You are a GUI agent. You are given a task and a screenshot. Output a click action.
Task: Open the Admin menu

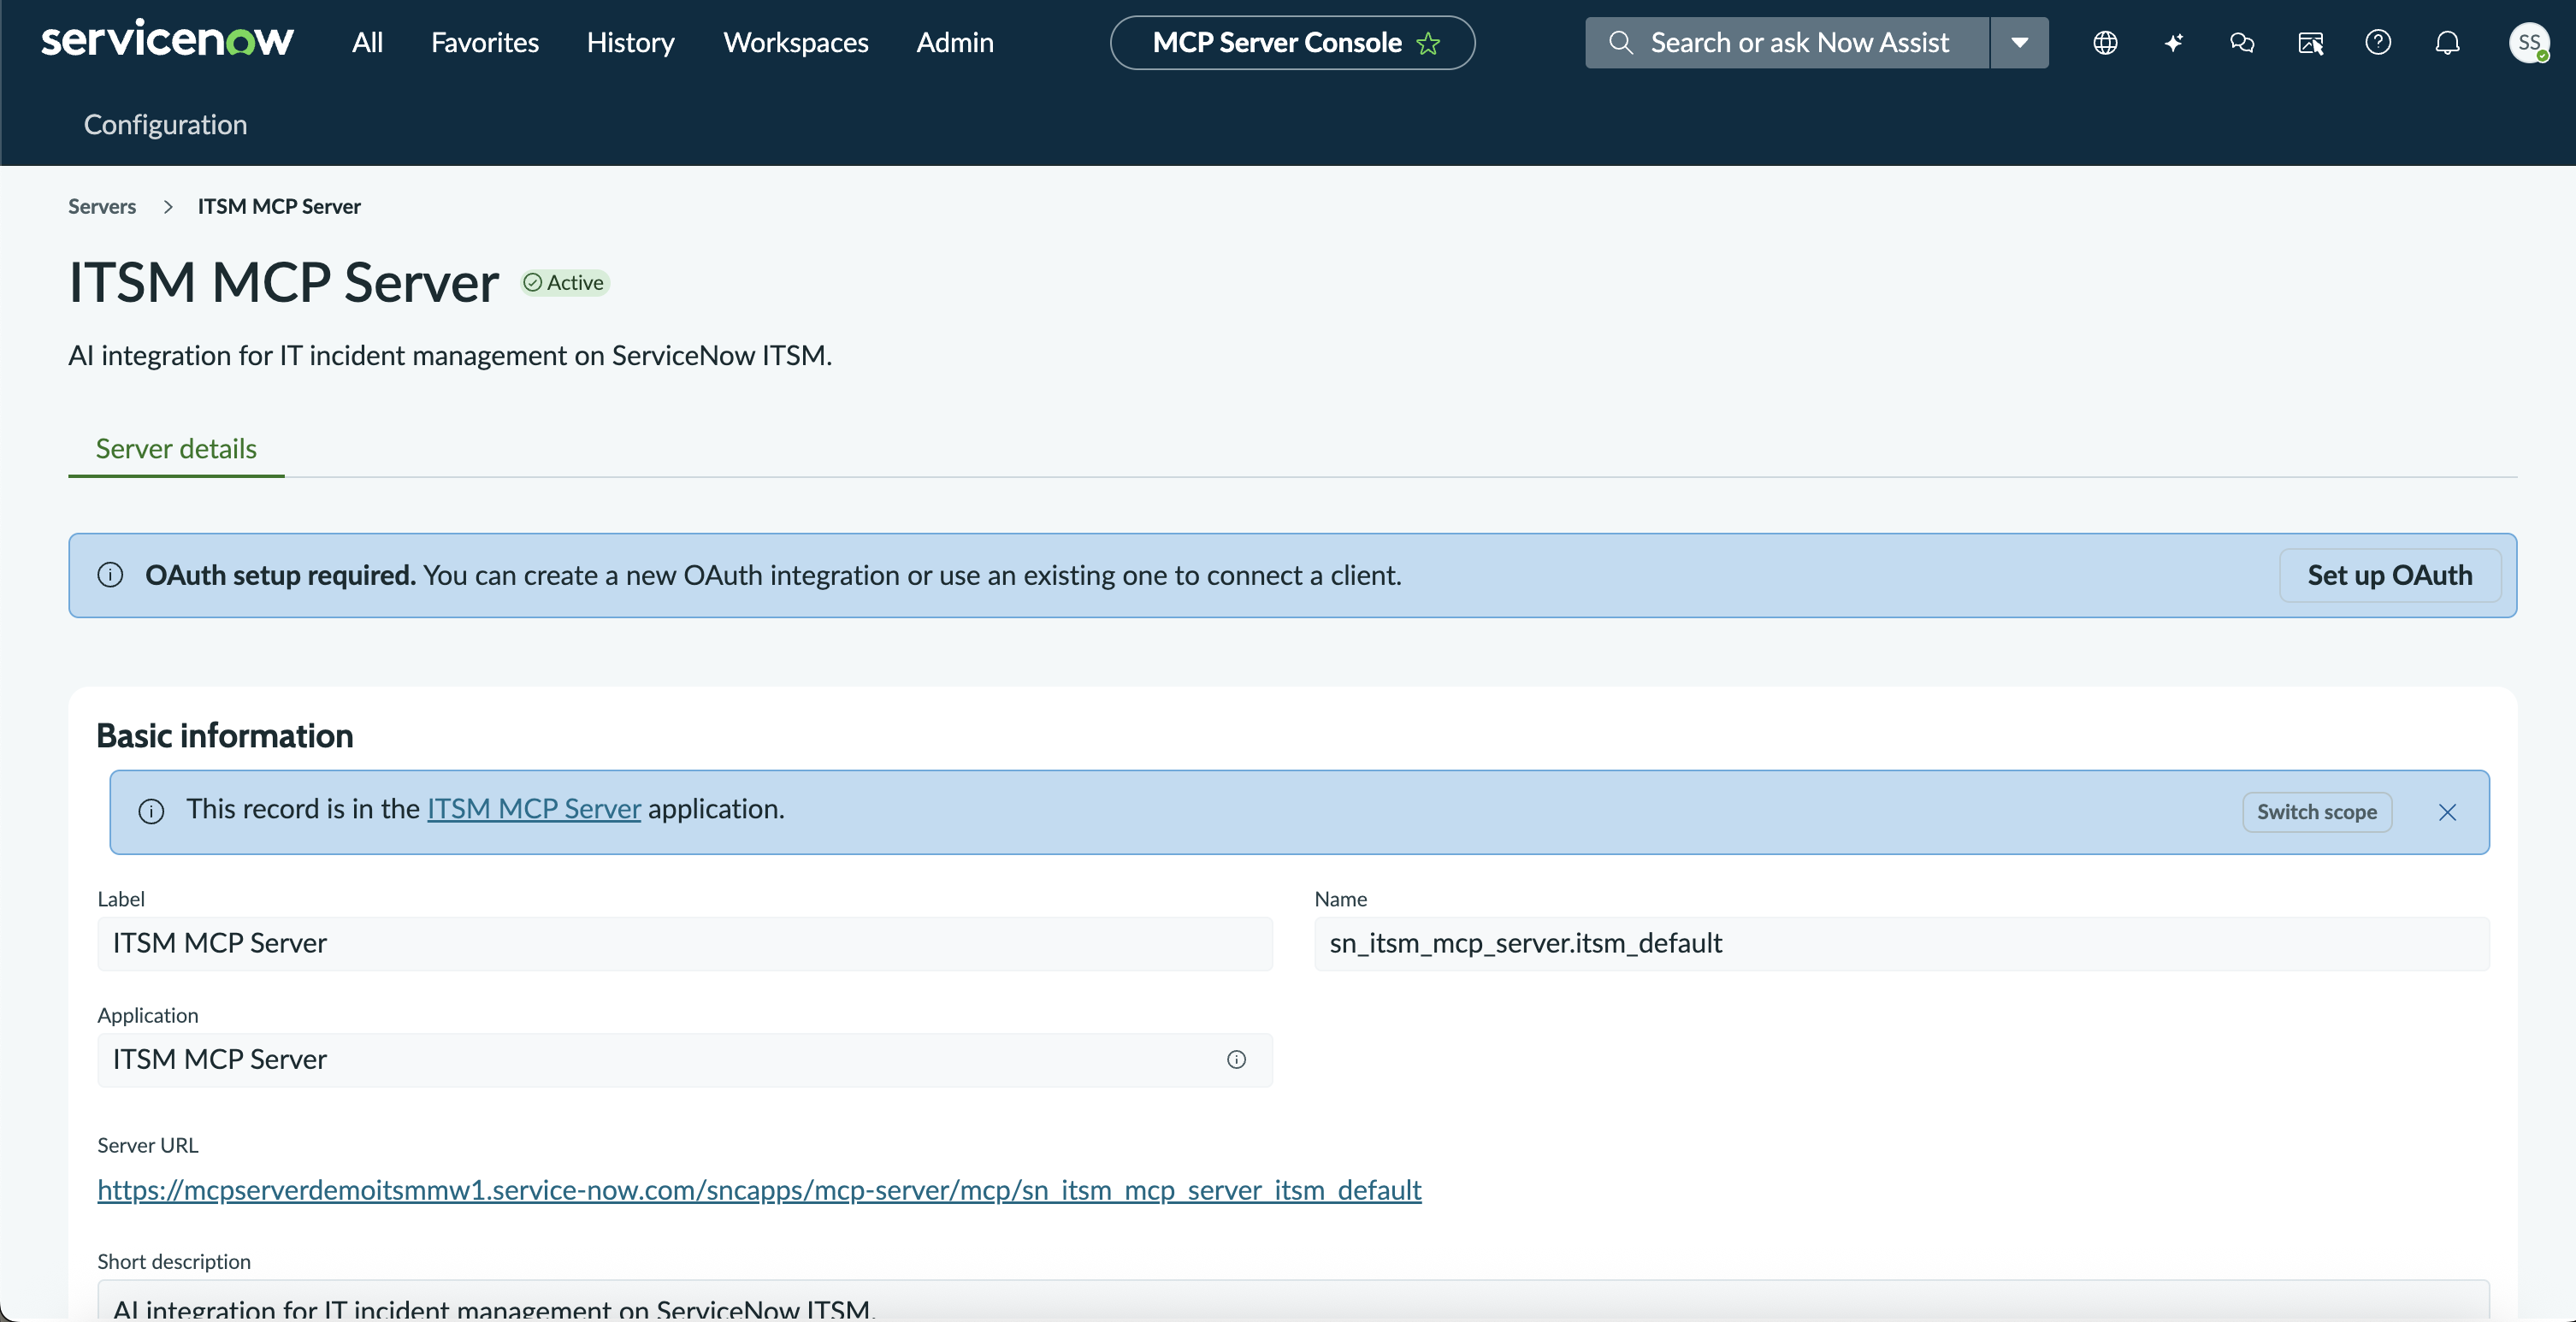[954, 43]
